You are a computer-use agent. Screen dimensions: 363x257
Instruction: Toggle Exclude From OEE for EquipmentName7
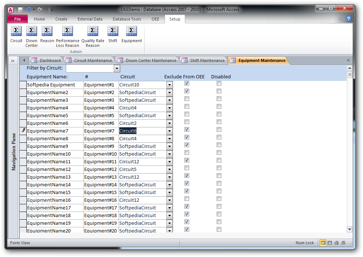coord(187,130)
